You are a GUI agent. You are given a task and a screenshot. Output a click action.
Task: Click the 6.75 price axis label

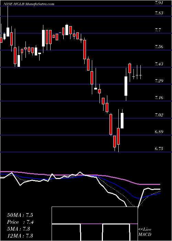[159, 149]
